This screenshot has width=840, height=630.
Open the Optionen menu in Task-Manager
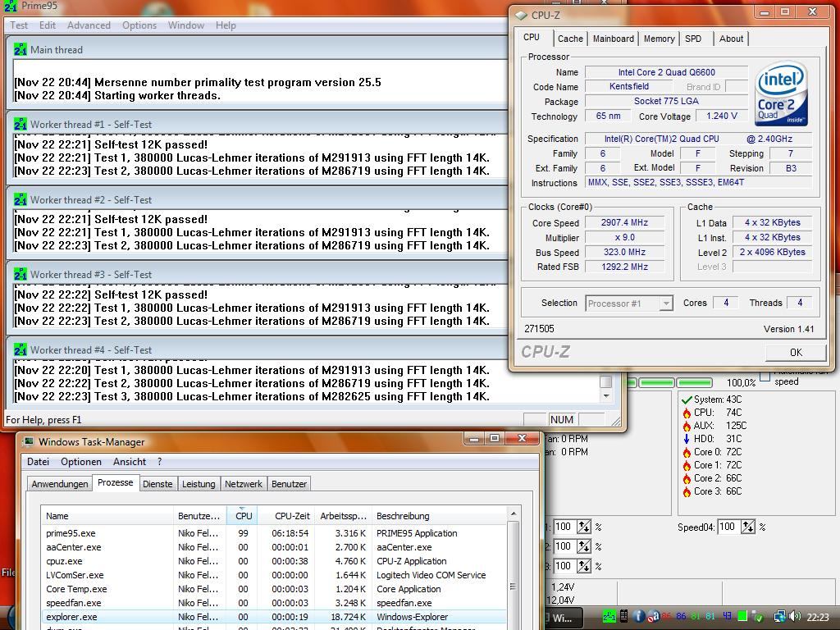click(81, 462)
